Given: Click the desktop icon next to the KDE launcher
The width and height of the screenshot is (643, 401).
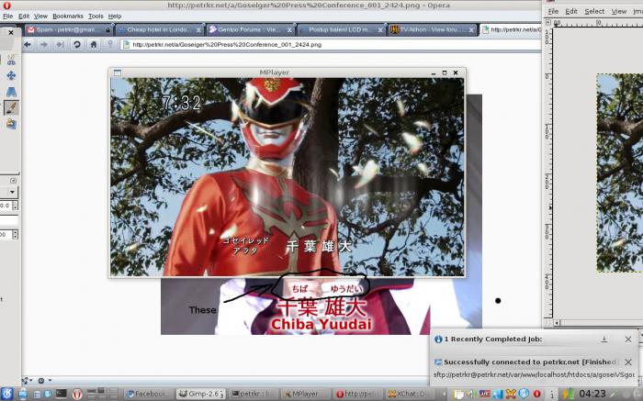Looking at the screenshot, I should coord(23,394).
